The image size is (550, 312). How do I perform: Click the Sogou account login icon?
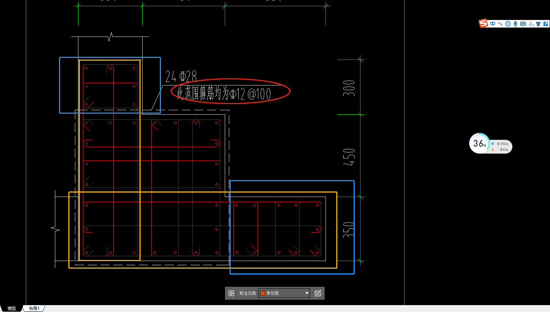coord(531,24)
